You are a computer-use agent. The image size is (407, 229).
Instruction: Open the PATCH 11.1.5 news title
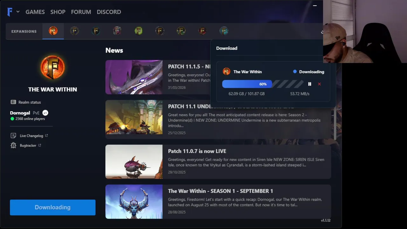[189, 66]
